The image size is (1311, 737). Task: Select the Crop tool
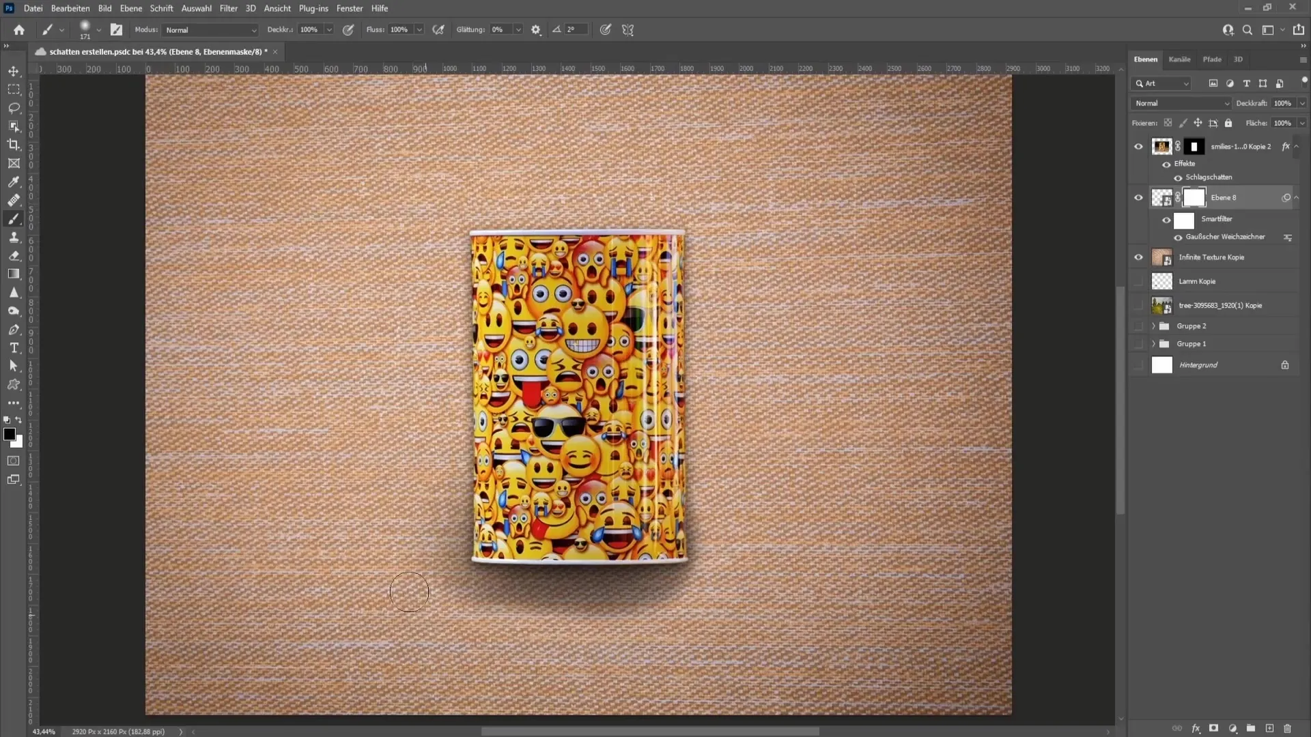[x=14, y=144]
